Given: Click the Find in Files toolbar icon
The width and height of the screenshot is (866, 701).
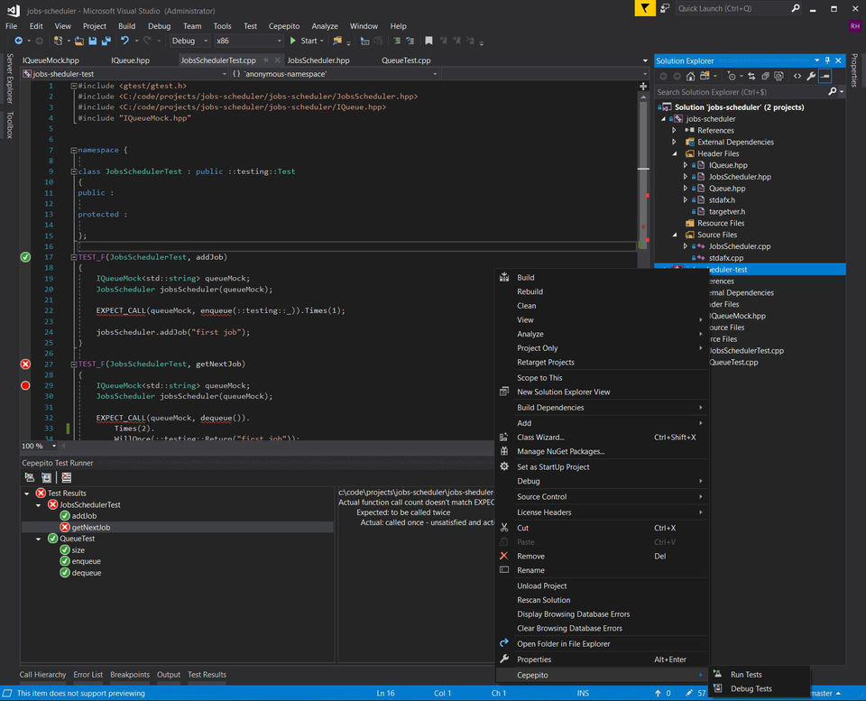Looking at the screenshot, I should tap(336, 41).
